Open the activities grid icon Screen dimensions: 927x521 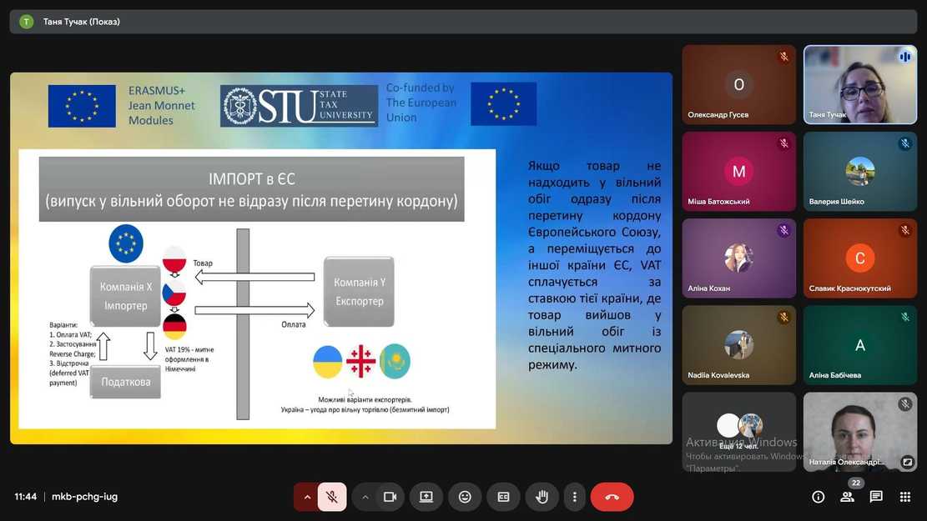pyautogui.click(x=904, y=497)
